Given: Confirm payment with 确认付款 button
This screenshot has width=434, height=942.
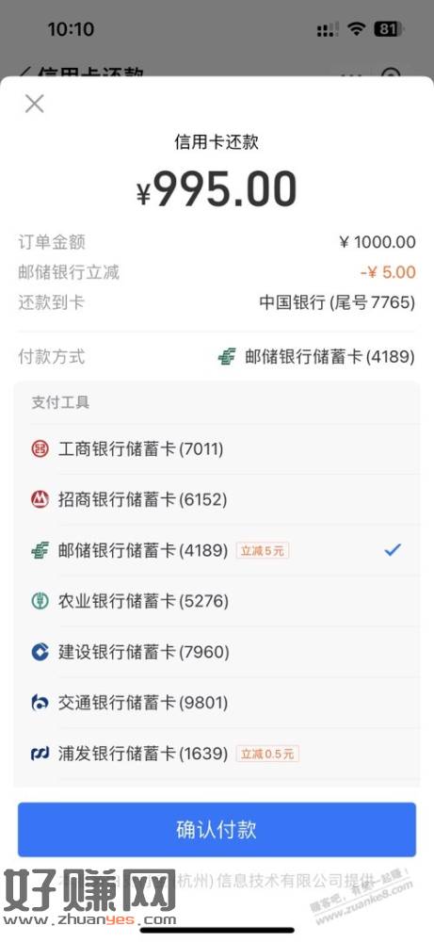Looking at the screenshot, I should click(217, 830).
